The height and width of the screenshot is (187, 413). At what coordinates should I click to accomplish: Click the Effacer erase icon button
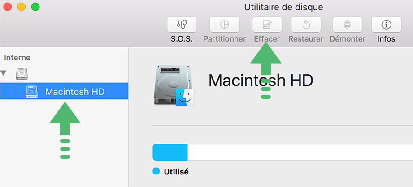click(x=267, y=25)
